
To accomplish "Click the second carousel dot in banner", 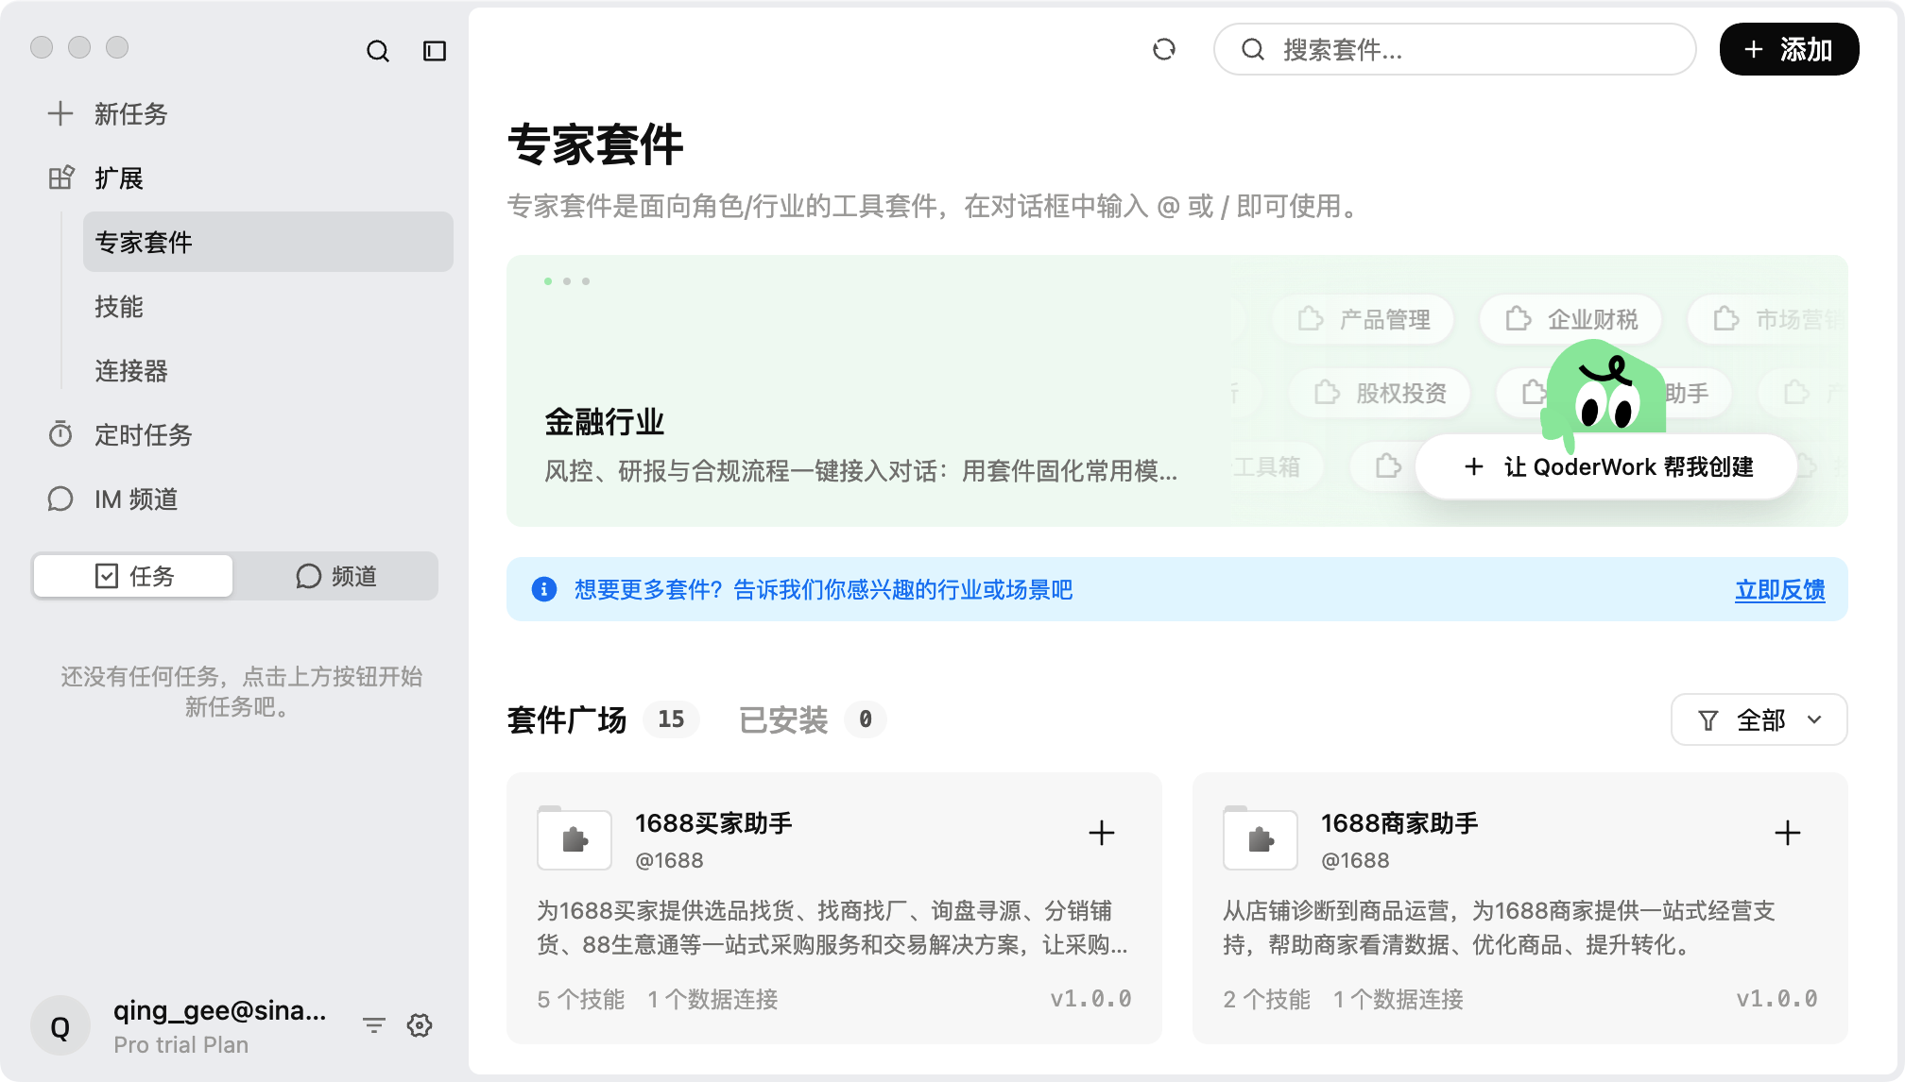I will 567,281.
